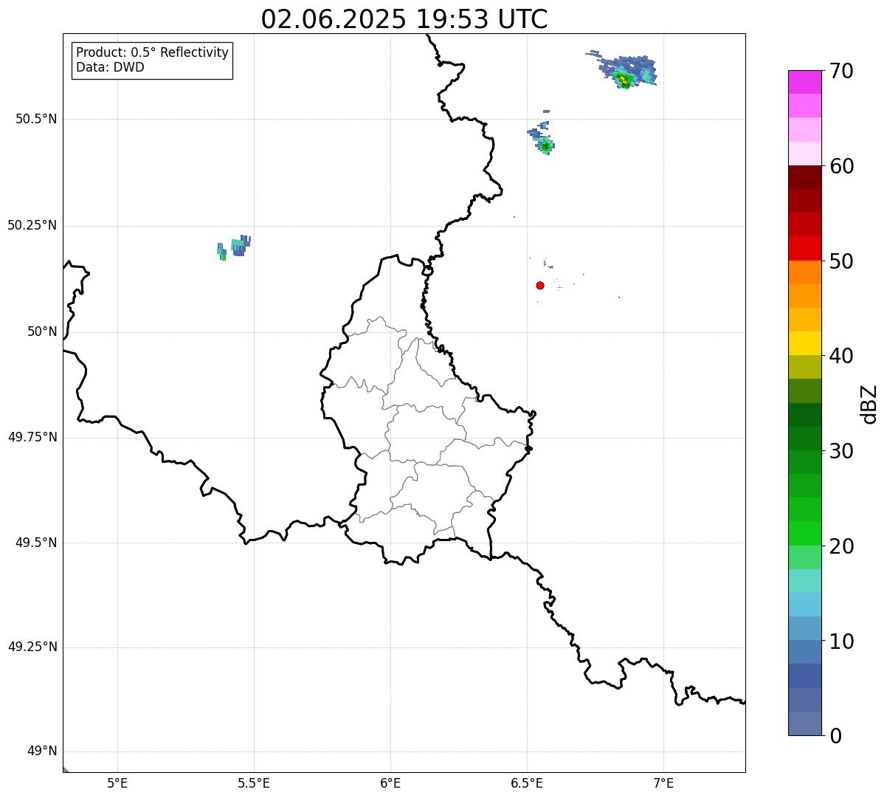Viewport: 887px width, 798px height.
Task: Click the "49°N" latitude label
Action: pos(42,751)
